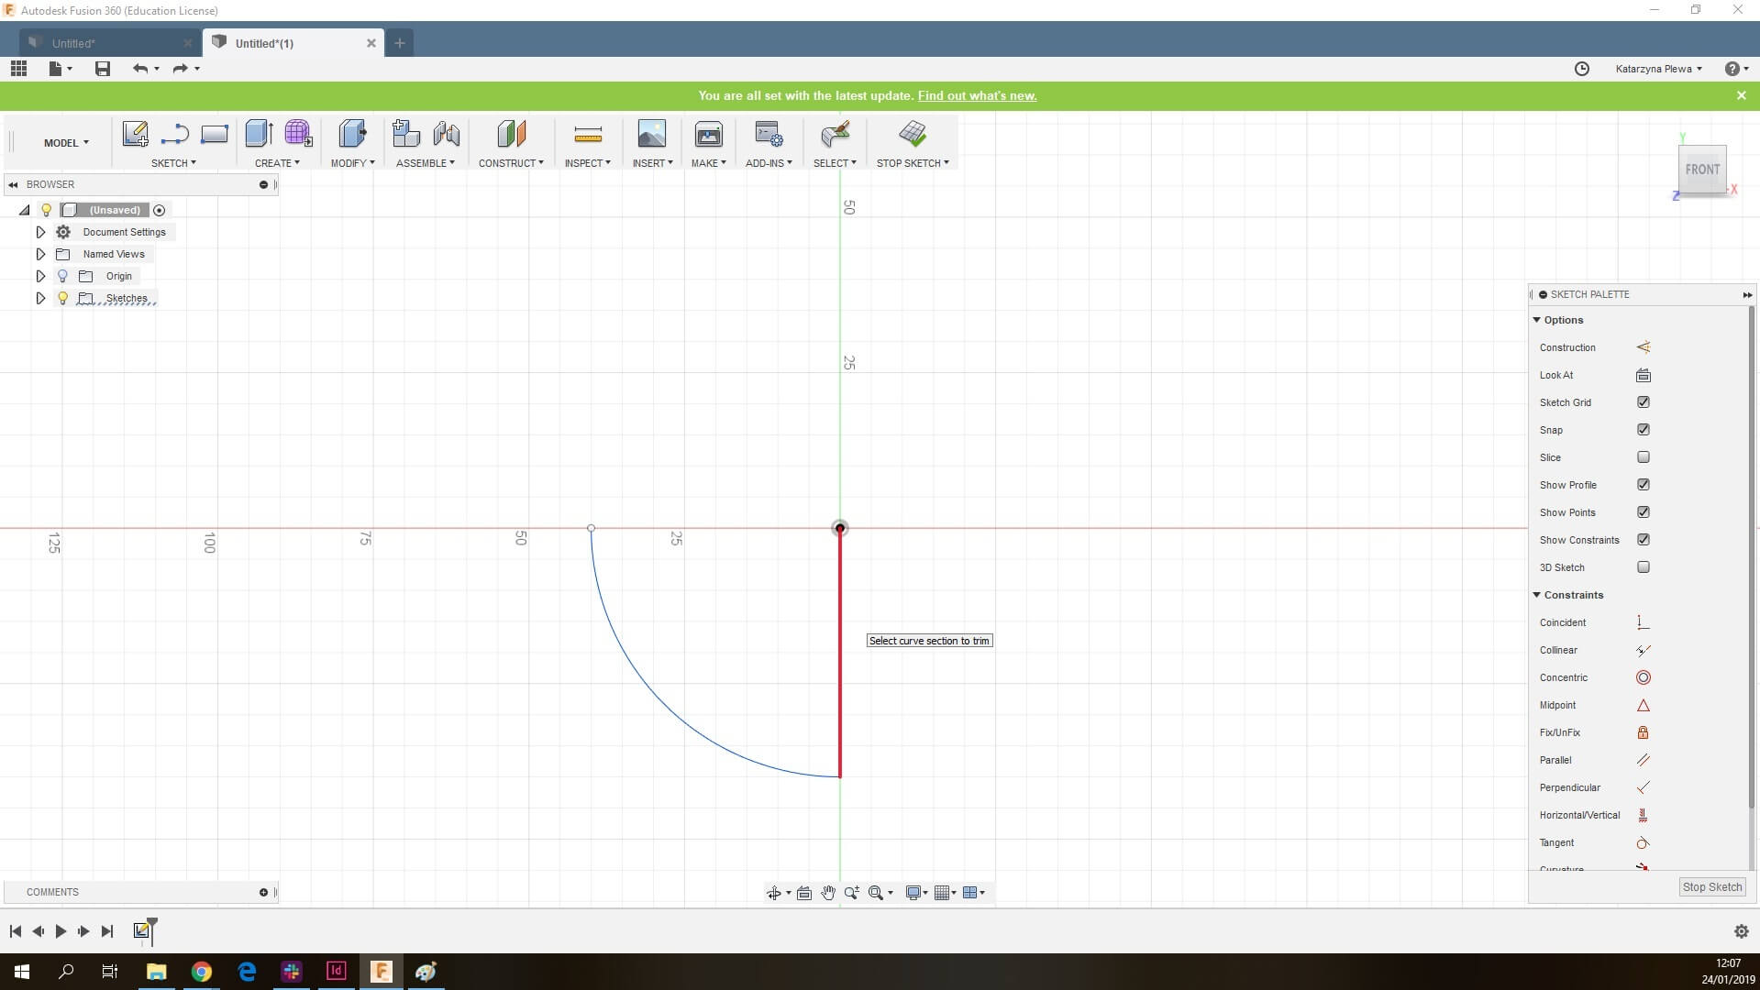
Task: Apply the Concentric constraint icon
Action: point(1643,677)
